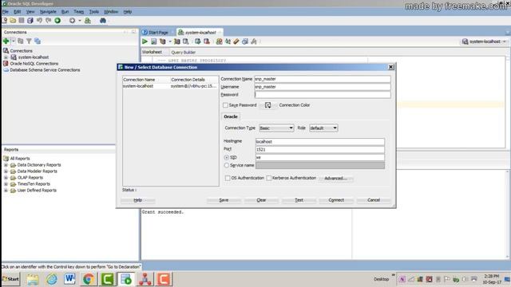Click the Filter funnel icon in Connections panel

click(x=29, y=41)
